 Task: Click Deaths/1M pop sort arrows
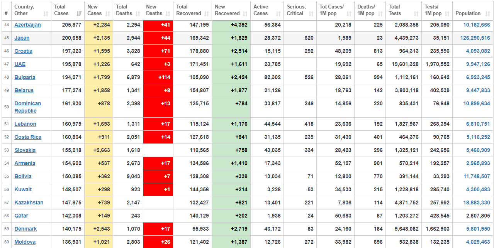click(x=380, y=13)
